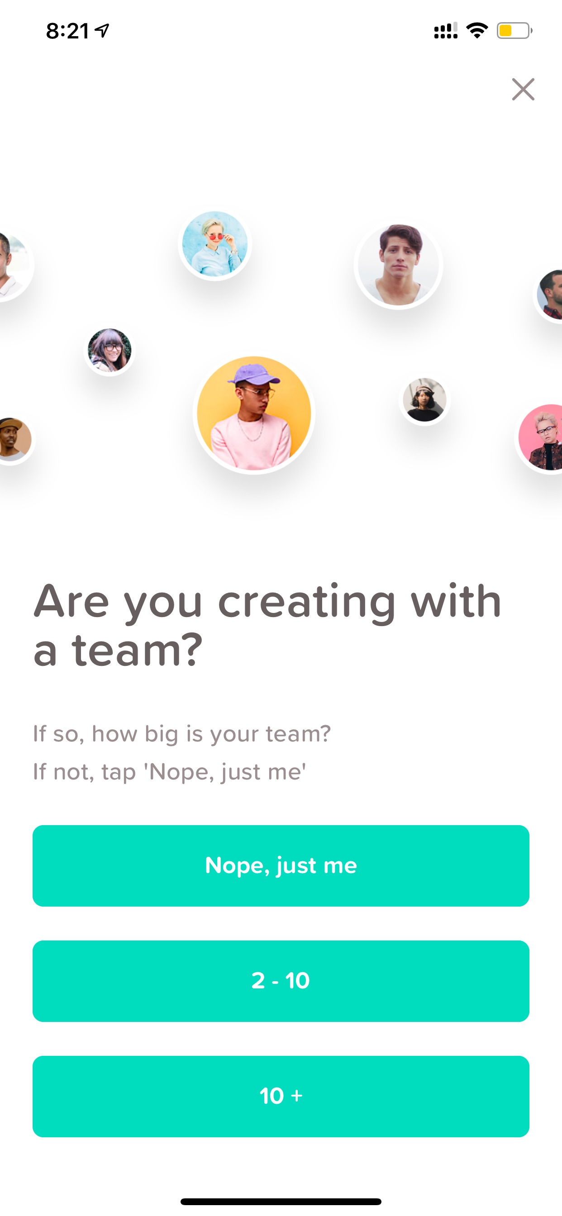Tap the partially visible avatar at upper left
The image size is (562, 1216).
tap(14, 265)
